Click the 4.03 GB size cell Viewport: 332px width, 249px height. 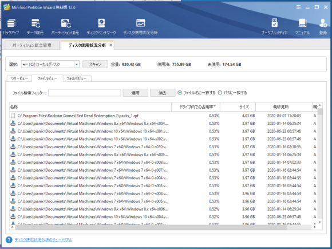coord(248,116)
